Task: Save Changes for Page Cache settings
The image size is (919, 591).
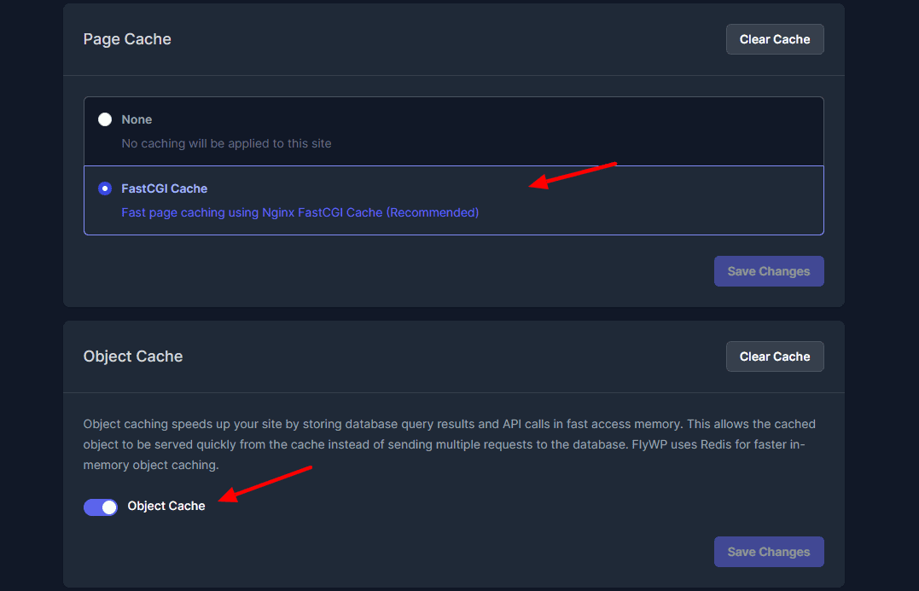Action: click(x=768, y=271)
